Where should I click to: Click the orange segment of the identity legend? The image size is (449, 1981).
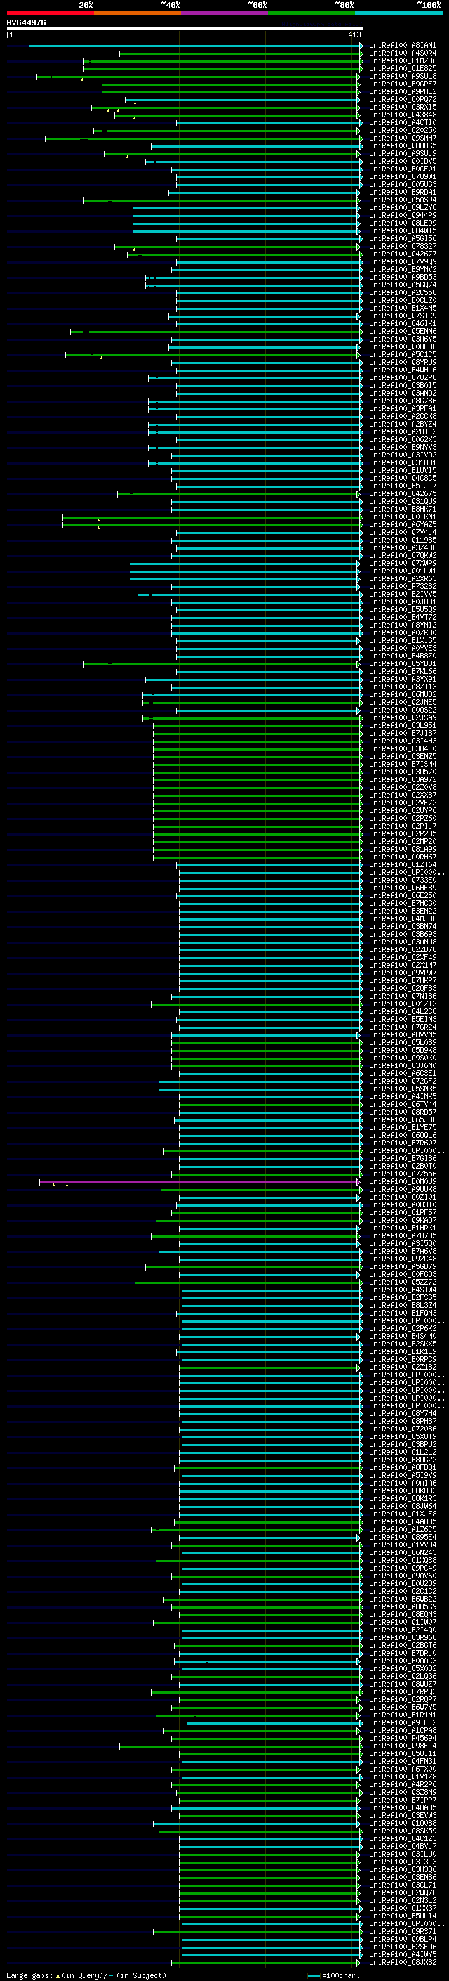tap(138, 13)
